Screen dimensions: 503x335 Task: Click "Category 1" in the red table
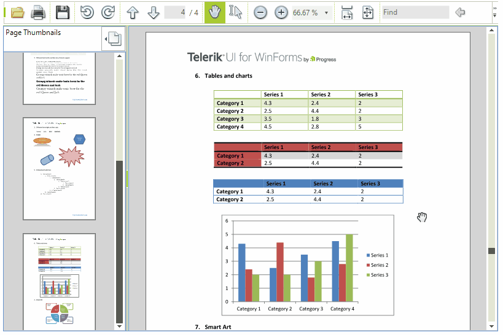click(230, 156)
